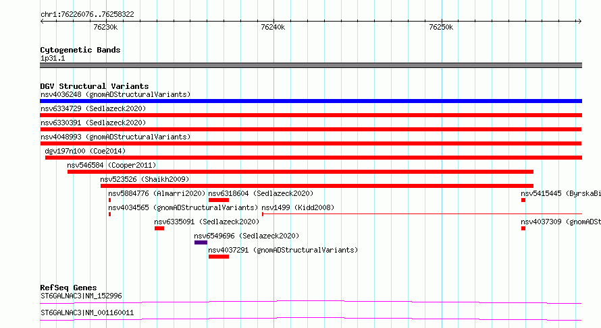Select the nsv6318604 red segment

click(x=219, y=200)
